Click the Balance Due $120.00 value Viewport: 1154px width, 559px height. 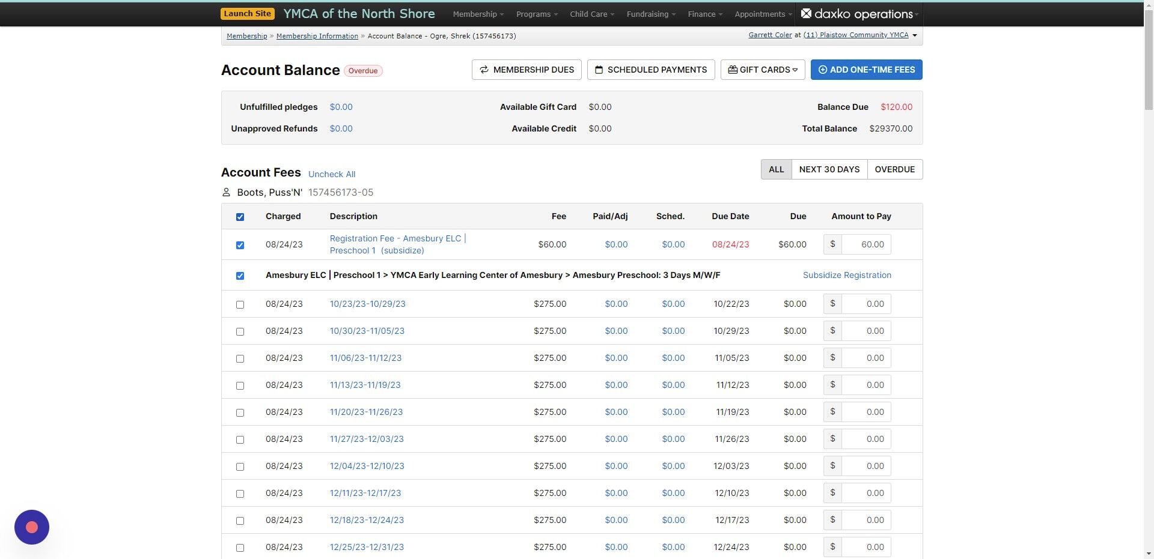pyautogui.click(x=896, y=107)
